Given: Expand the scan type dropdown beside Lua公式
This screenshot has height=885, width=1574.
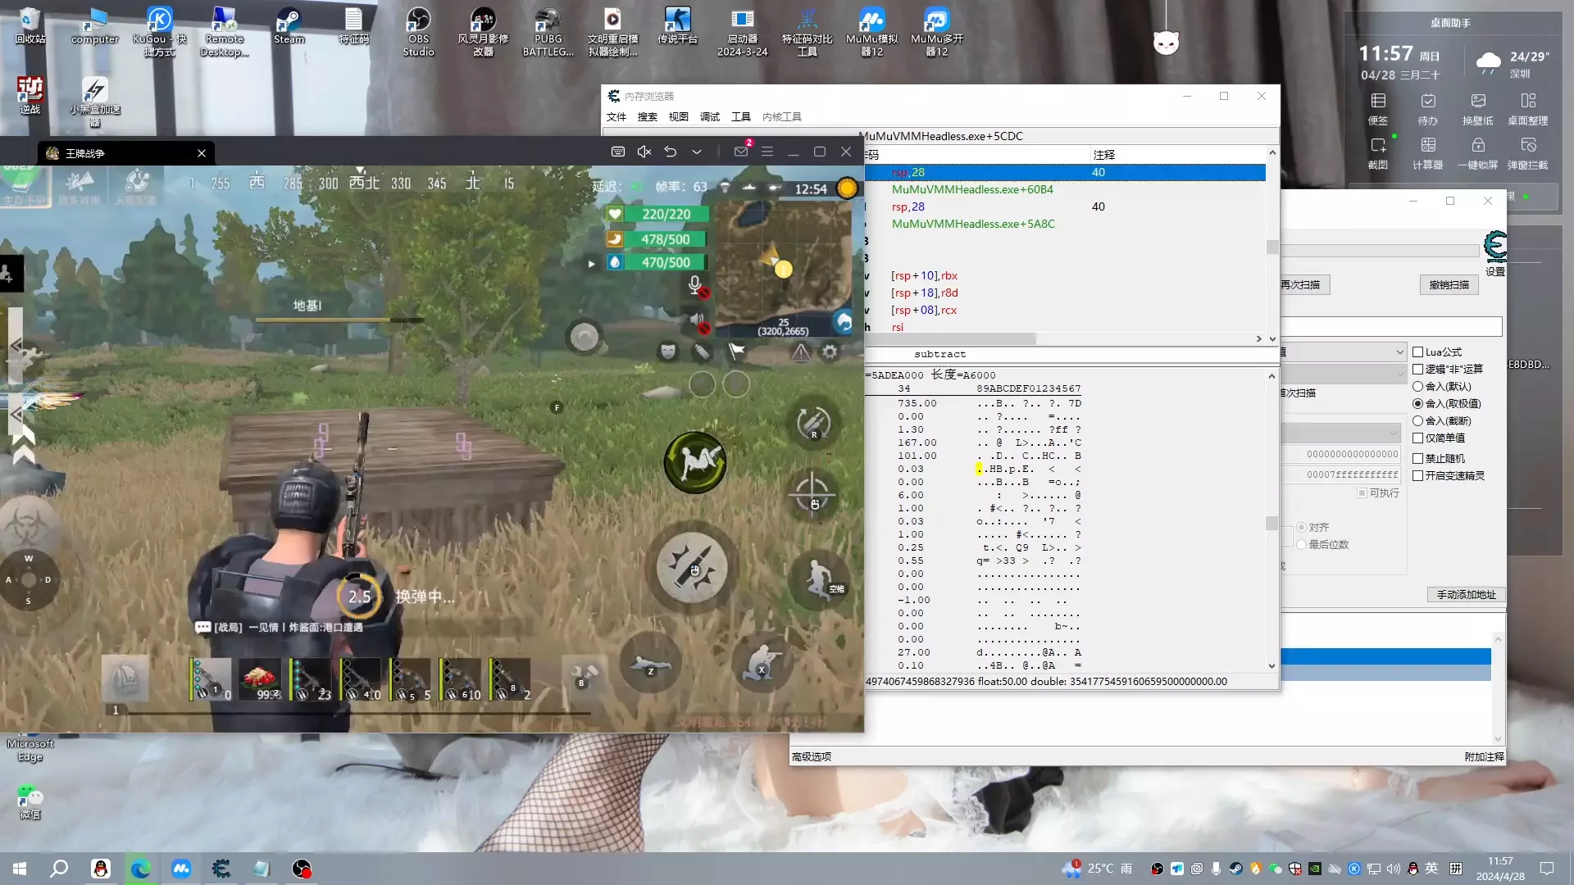Looking at the screenshot, I should 1399,352.
